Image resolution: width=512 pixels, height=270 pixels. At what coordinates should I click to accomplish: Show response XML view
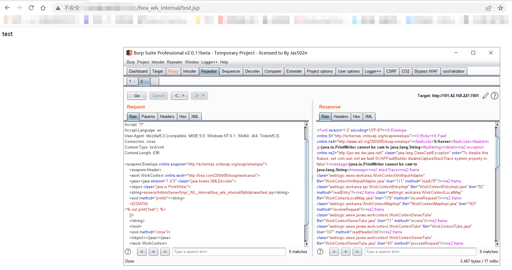[369, 116]
